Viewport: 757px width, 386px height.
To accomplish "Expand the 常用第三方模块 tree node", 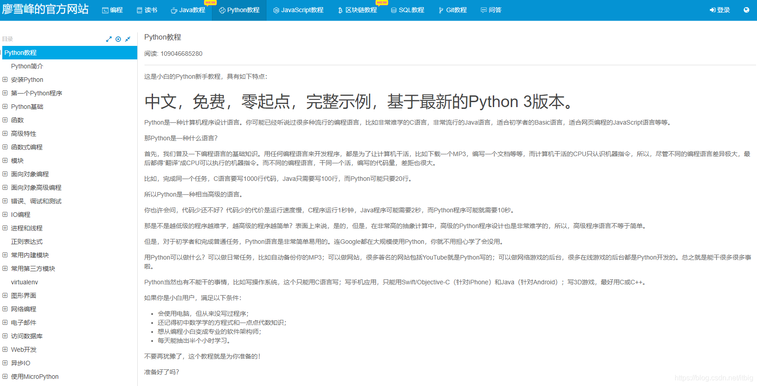I will tap(5, 268).
